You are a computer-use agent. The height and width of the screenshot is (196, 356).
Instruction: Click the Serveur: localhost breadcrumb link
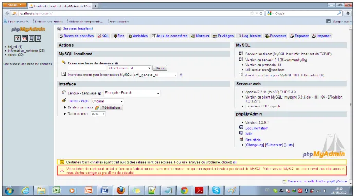tap(78, 29)
